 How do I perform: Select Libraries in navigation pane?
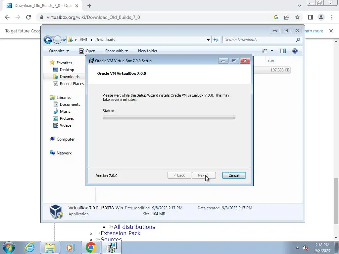point(60,98)
